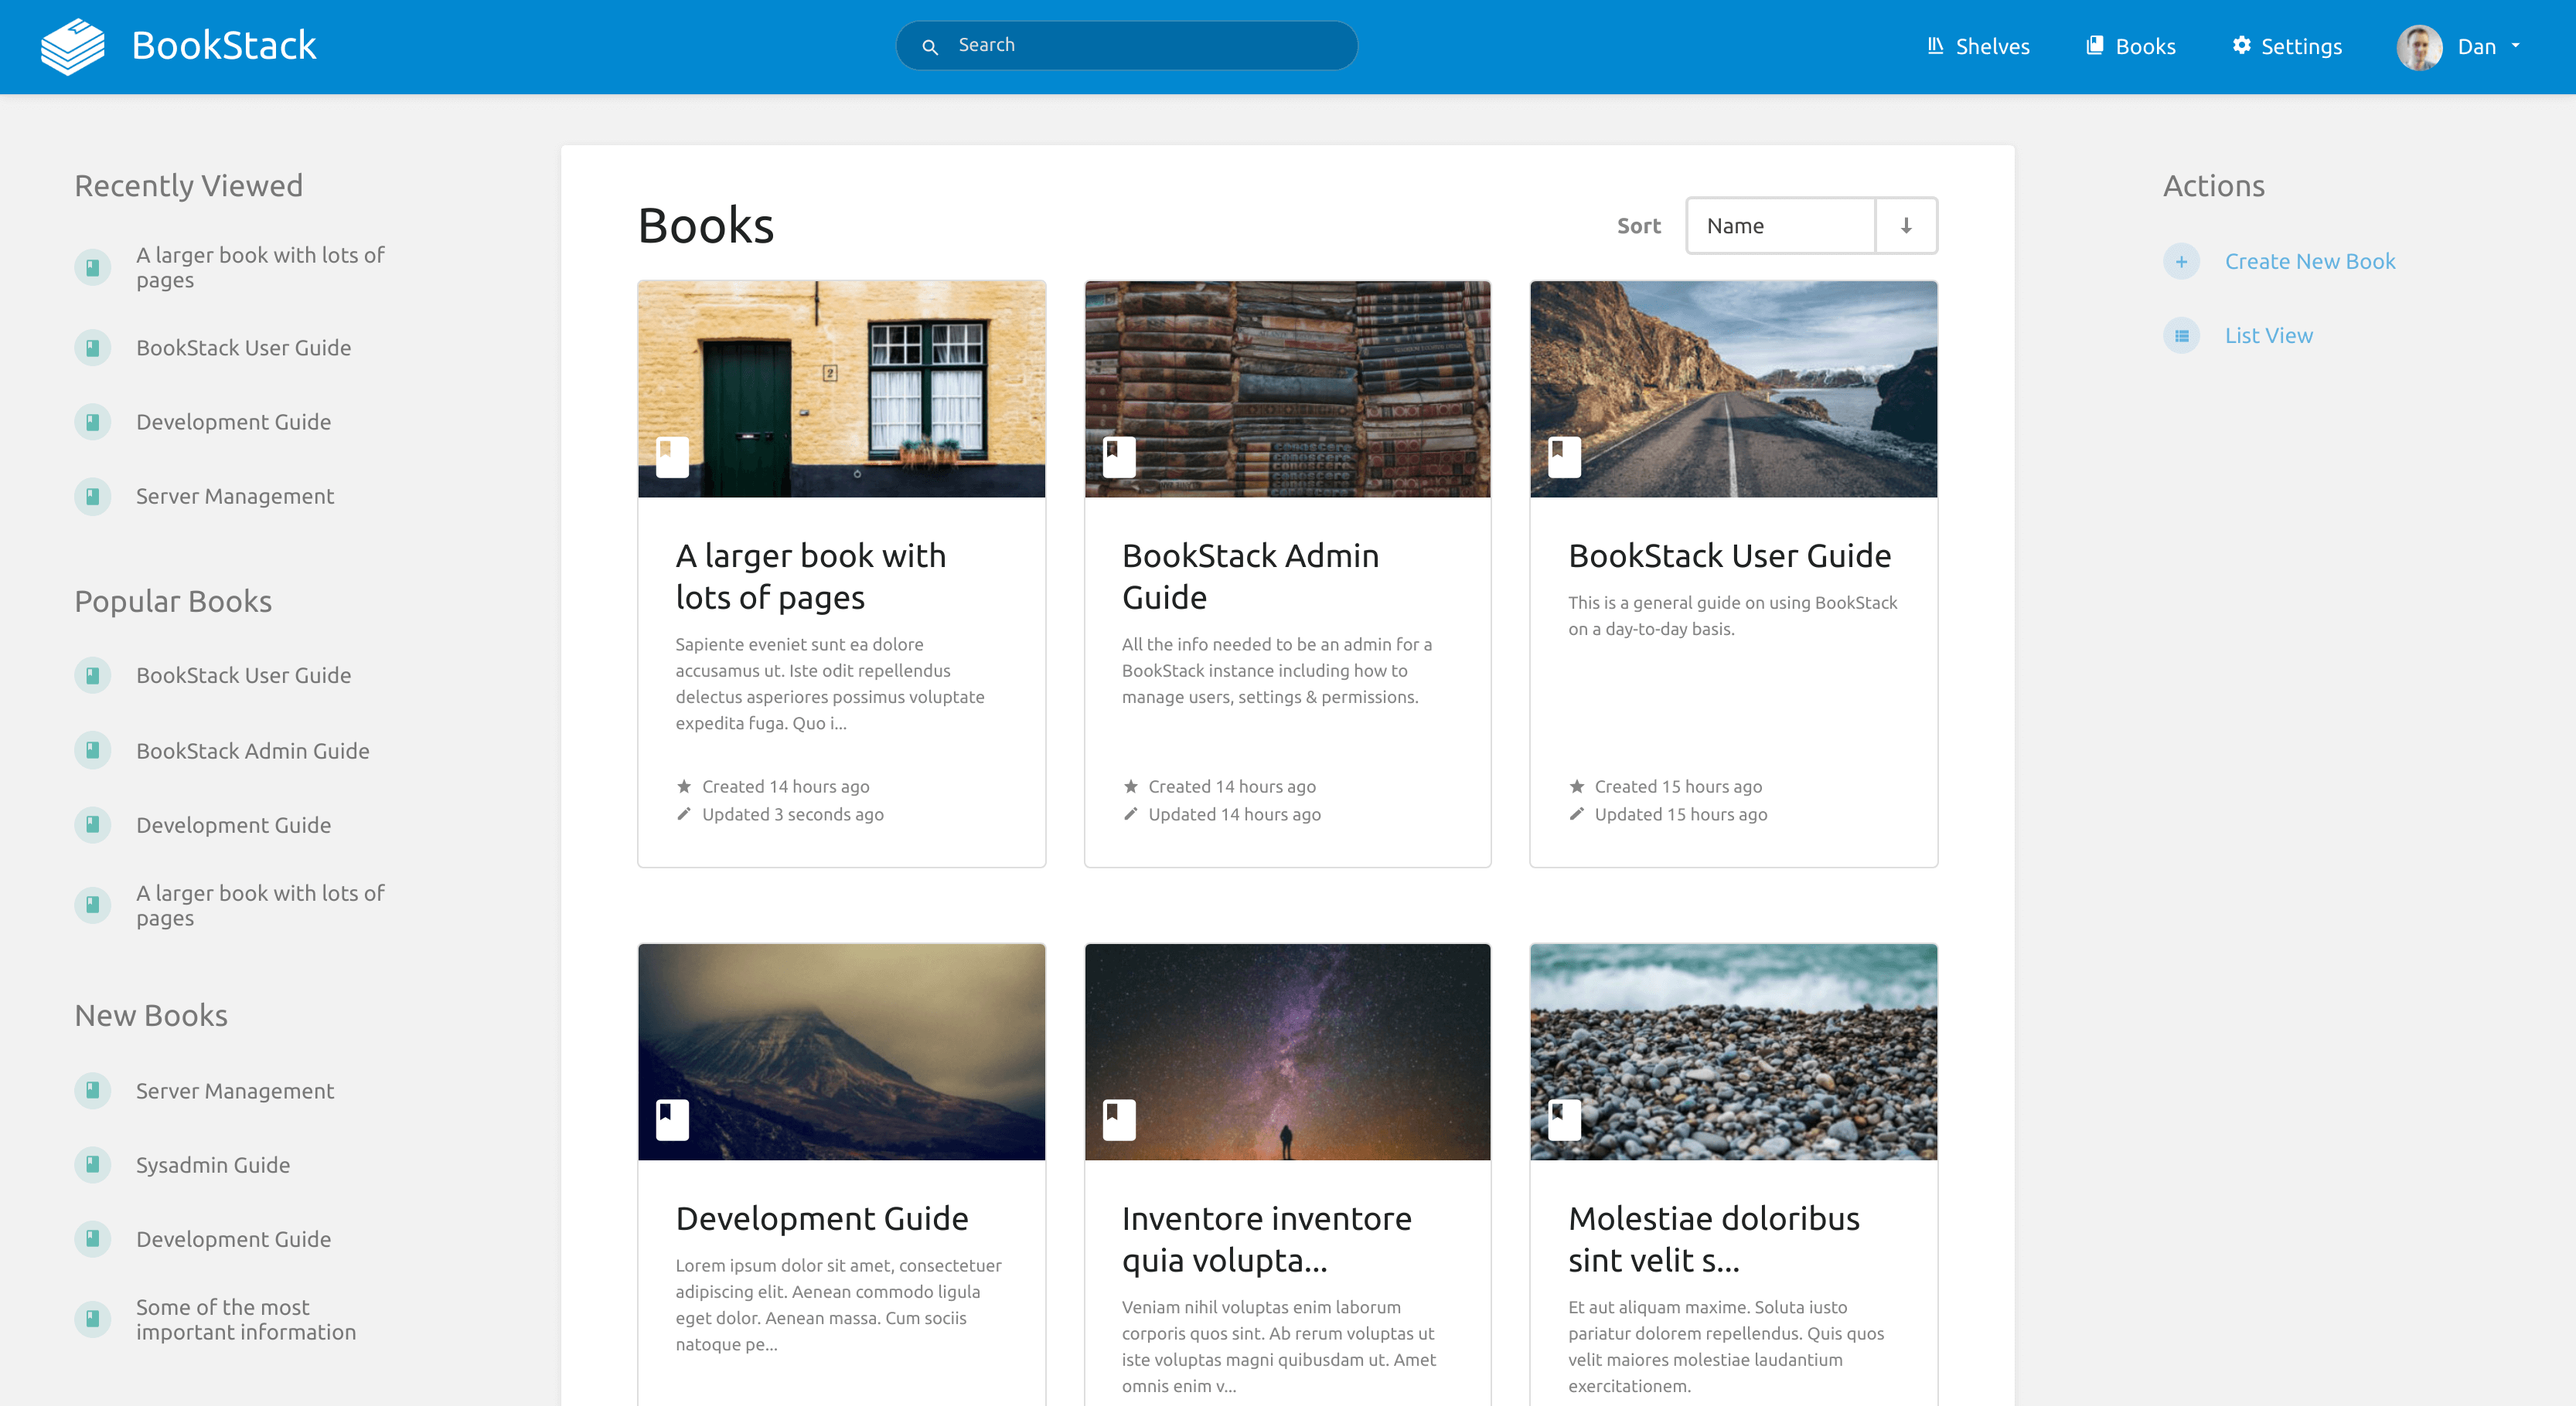
Task: Click the user profile avatar icon
Action: tap(2418, 47)
